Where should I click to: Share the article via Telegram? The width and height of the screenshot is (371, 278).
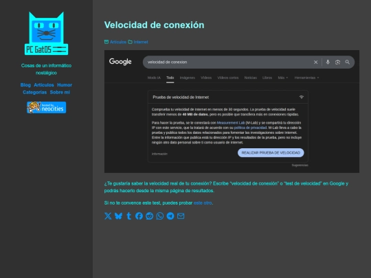coord(170,216)
